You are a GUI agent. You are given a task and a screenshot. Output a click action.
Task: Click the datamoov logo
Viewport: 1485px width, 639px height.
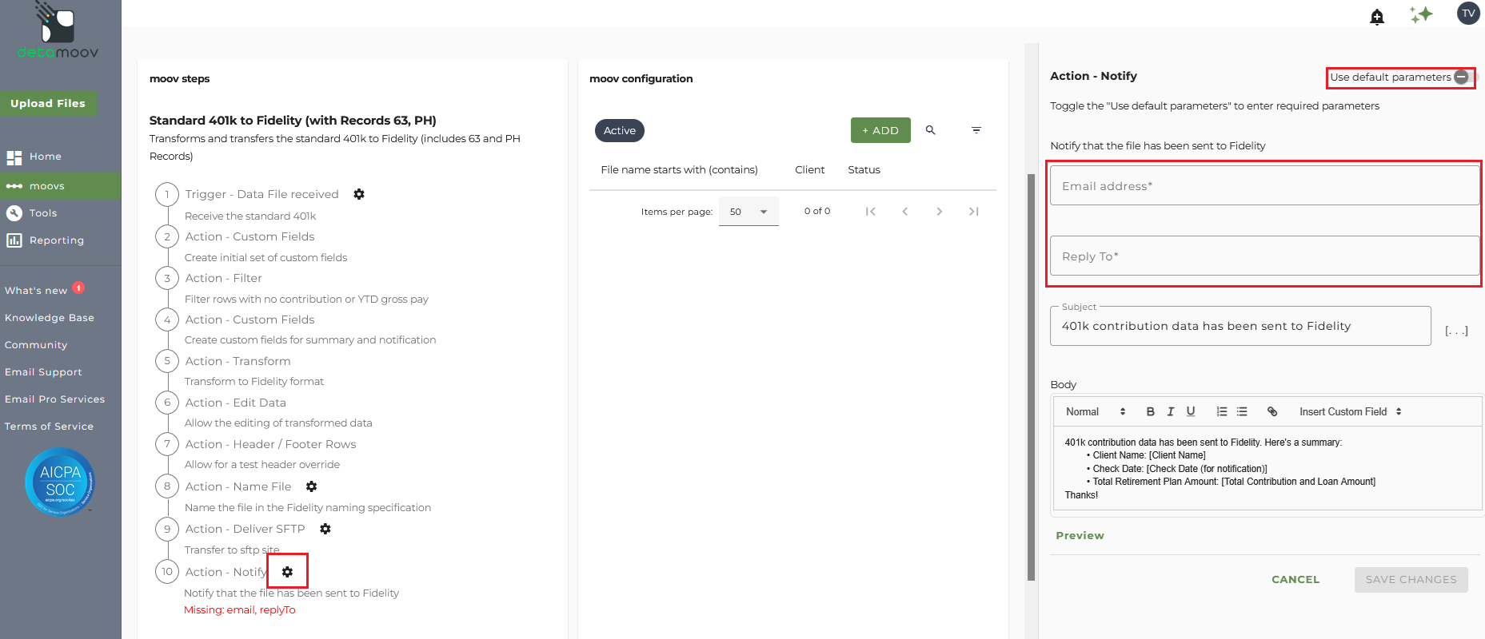[58, 30]
